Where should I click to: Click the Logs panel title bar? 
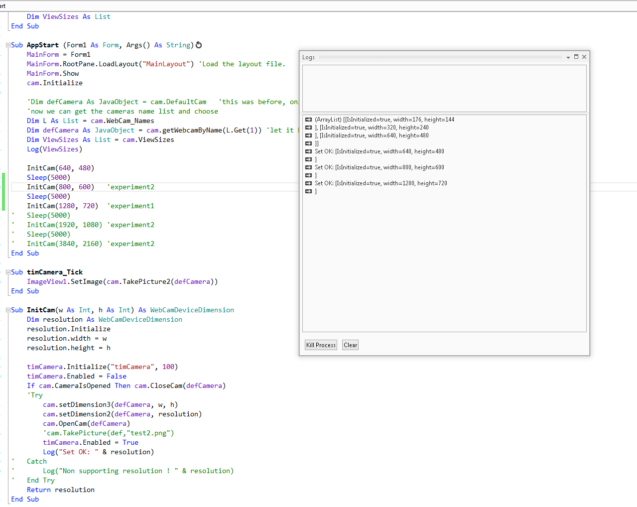(438, 57)
